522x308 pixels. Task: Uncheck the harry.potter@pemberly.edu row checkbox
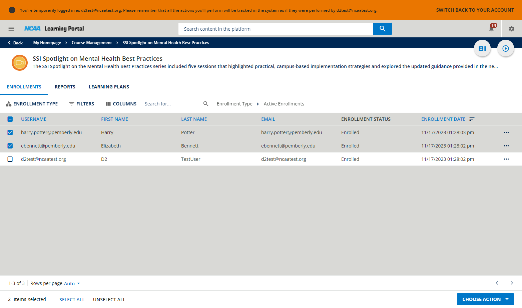[10, 132]
